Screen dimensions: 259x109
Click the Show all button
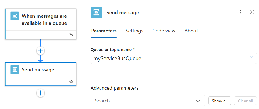pyautogui.click(x=219, y=101)
